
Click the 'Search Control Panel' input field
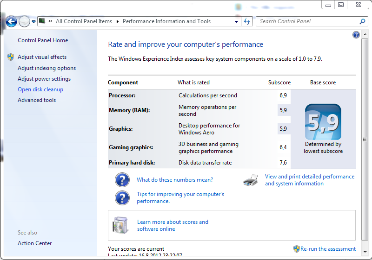(307, 21)
